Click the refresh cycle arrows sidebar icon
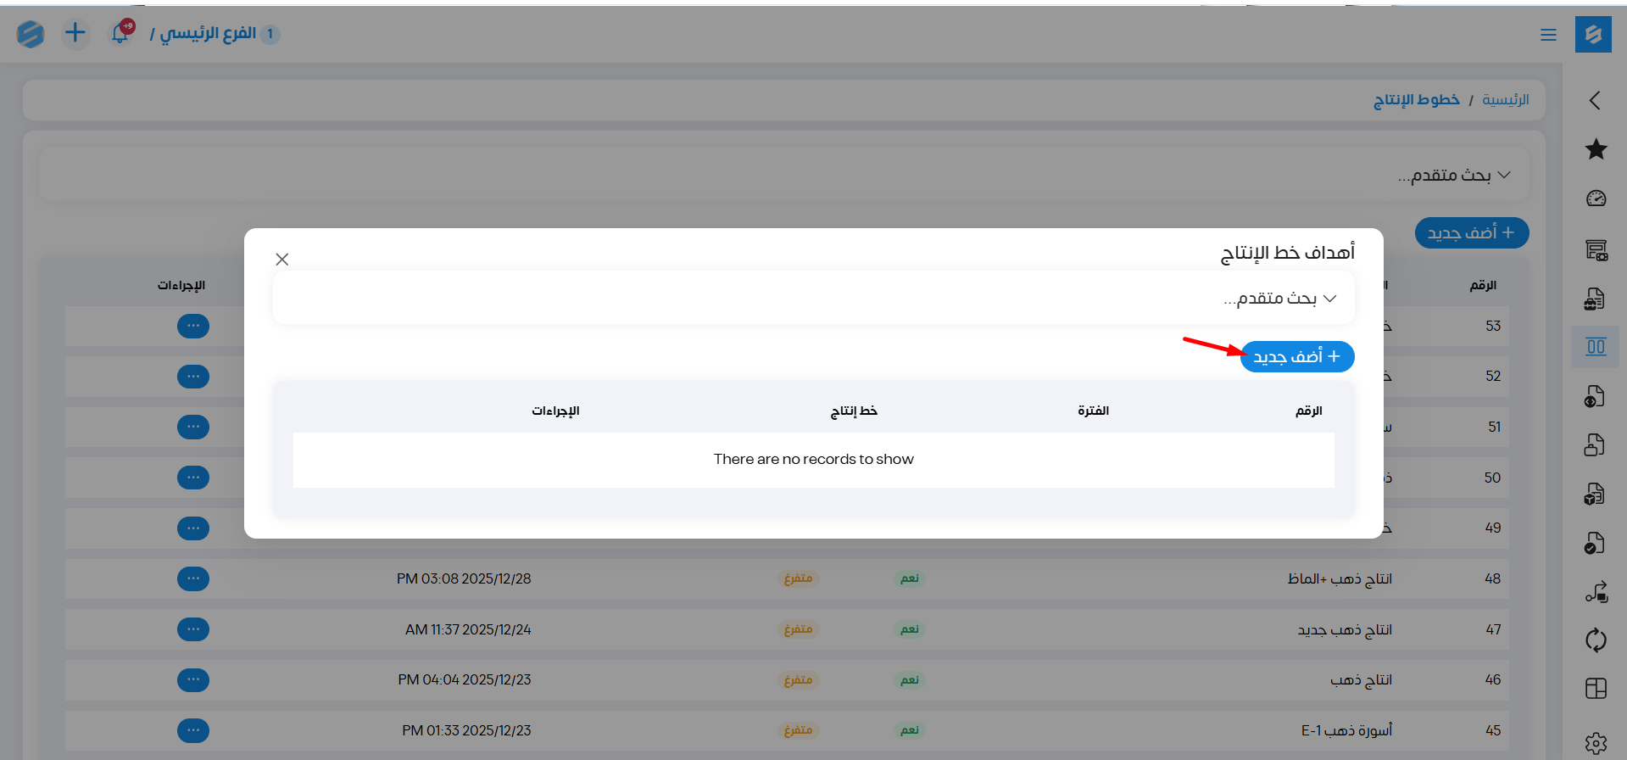 pyautogui.click(x=1596, y=640)
